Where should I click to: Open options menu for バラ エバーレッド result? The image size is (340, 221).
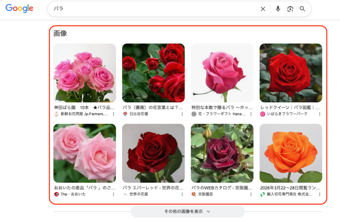pyautogui.click(x=182, y=194)
